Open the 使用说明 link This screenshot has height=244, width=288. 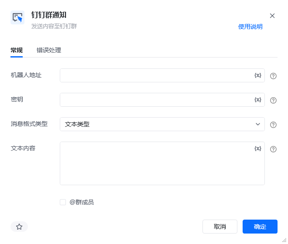[x=250, y=27]
